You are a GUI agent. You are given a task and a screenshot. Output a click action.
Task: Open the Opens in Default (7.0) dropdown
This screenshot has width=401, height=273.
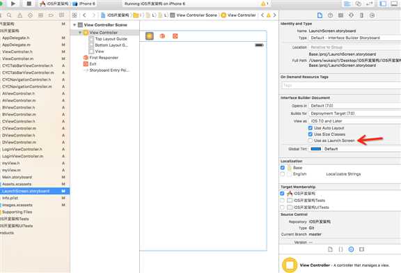click(354, 106)
